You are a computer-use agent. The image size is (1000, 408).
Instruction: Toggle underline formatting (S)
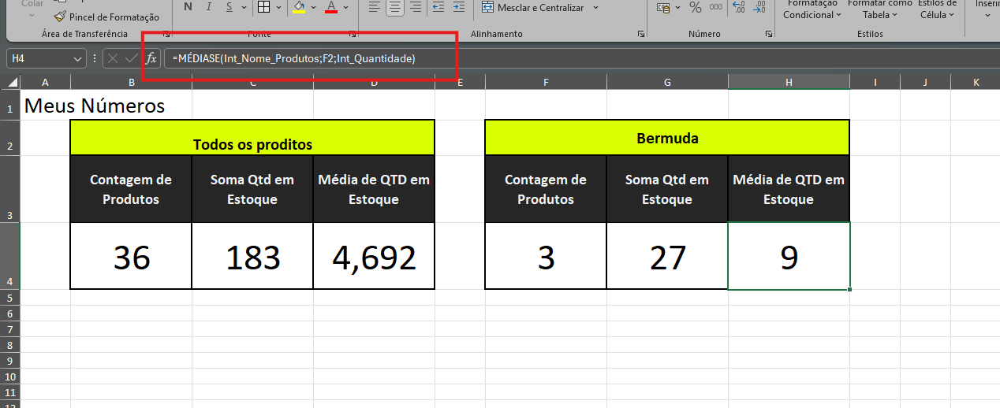point(229,7)
